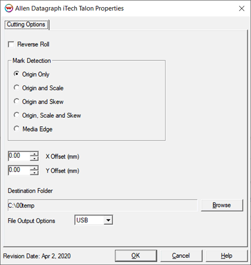Select Origin and Skew option
Viewport: 251px width, 265px height.
click(16, 101)
